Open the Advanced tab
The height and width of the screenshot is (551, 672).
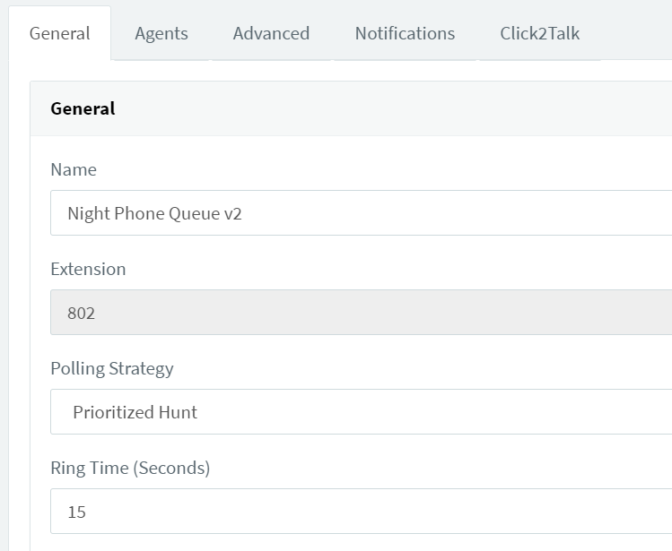(271, 34)
